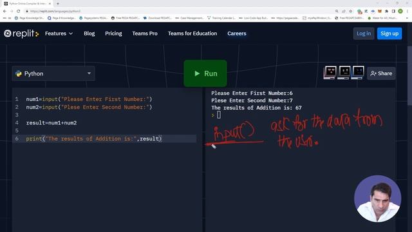The height and width of the screenshot is (232, 412).
Task: Click the Share button
Action: point(381,73)
